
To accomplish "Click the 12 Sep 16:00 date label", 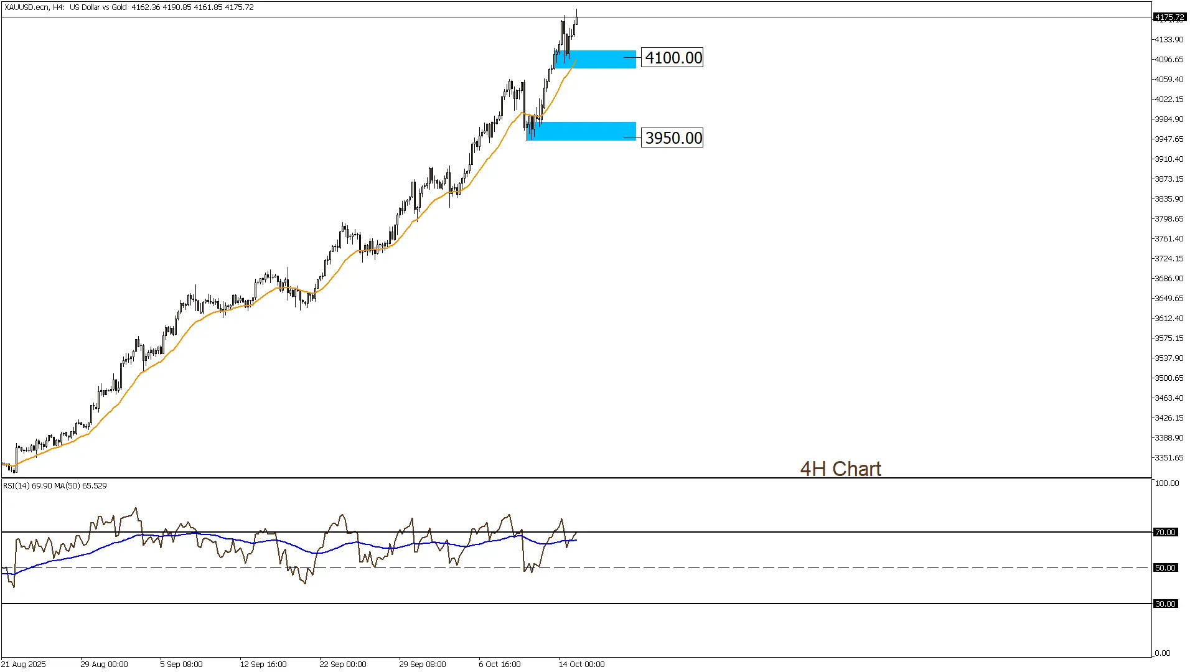I will pyautogui.click(x=263, y=664).
